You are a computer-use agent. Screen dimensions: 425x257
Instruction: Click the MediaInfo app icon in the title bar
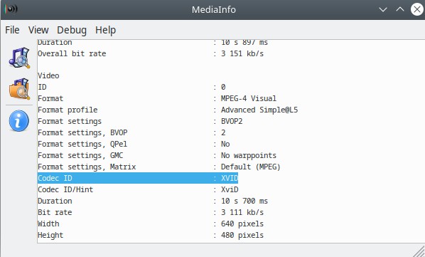coord(11,9)
